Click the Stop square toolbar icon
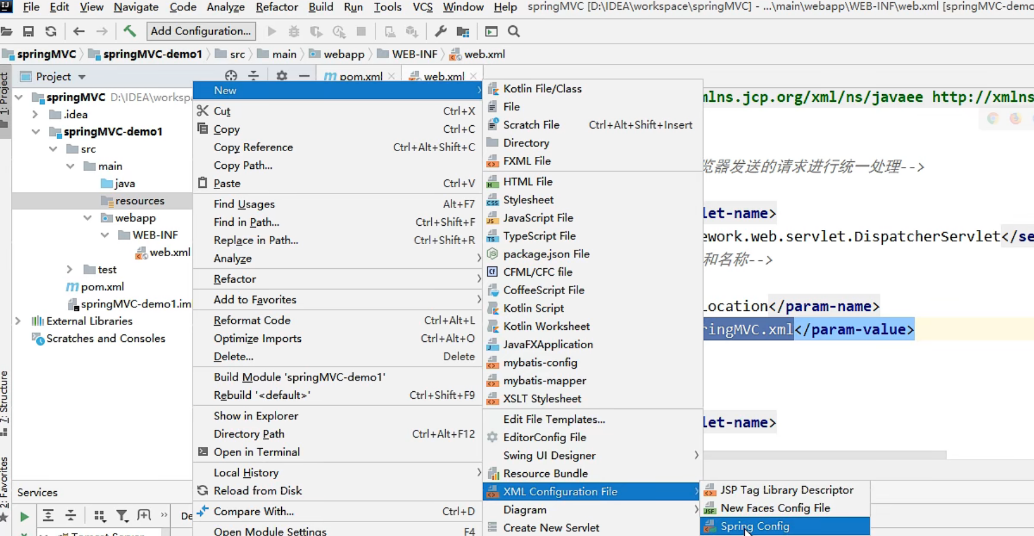 361,32
